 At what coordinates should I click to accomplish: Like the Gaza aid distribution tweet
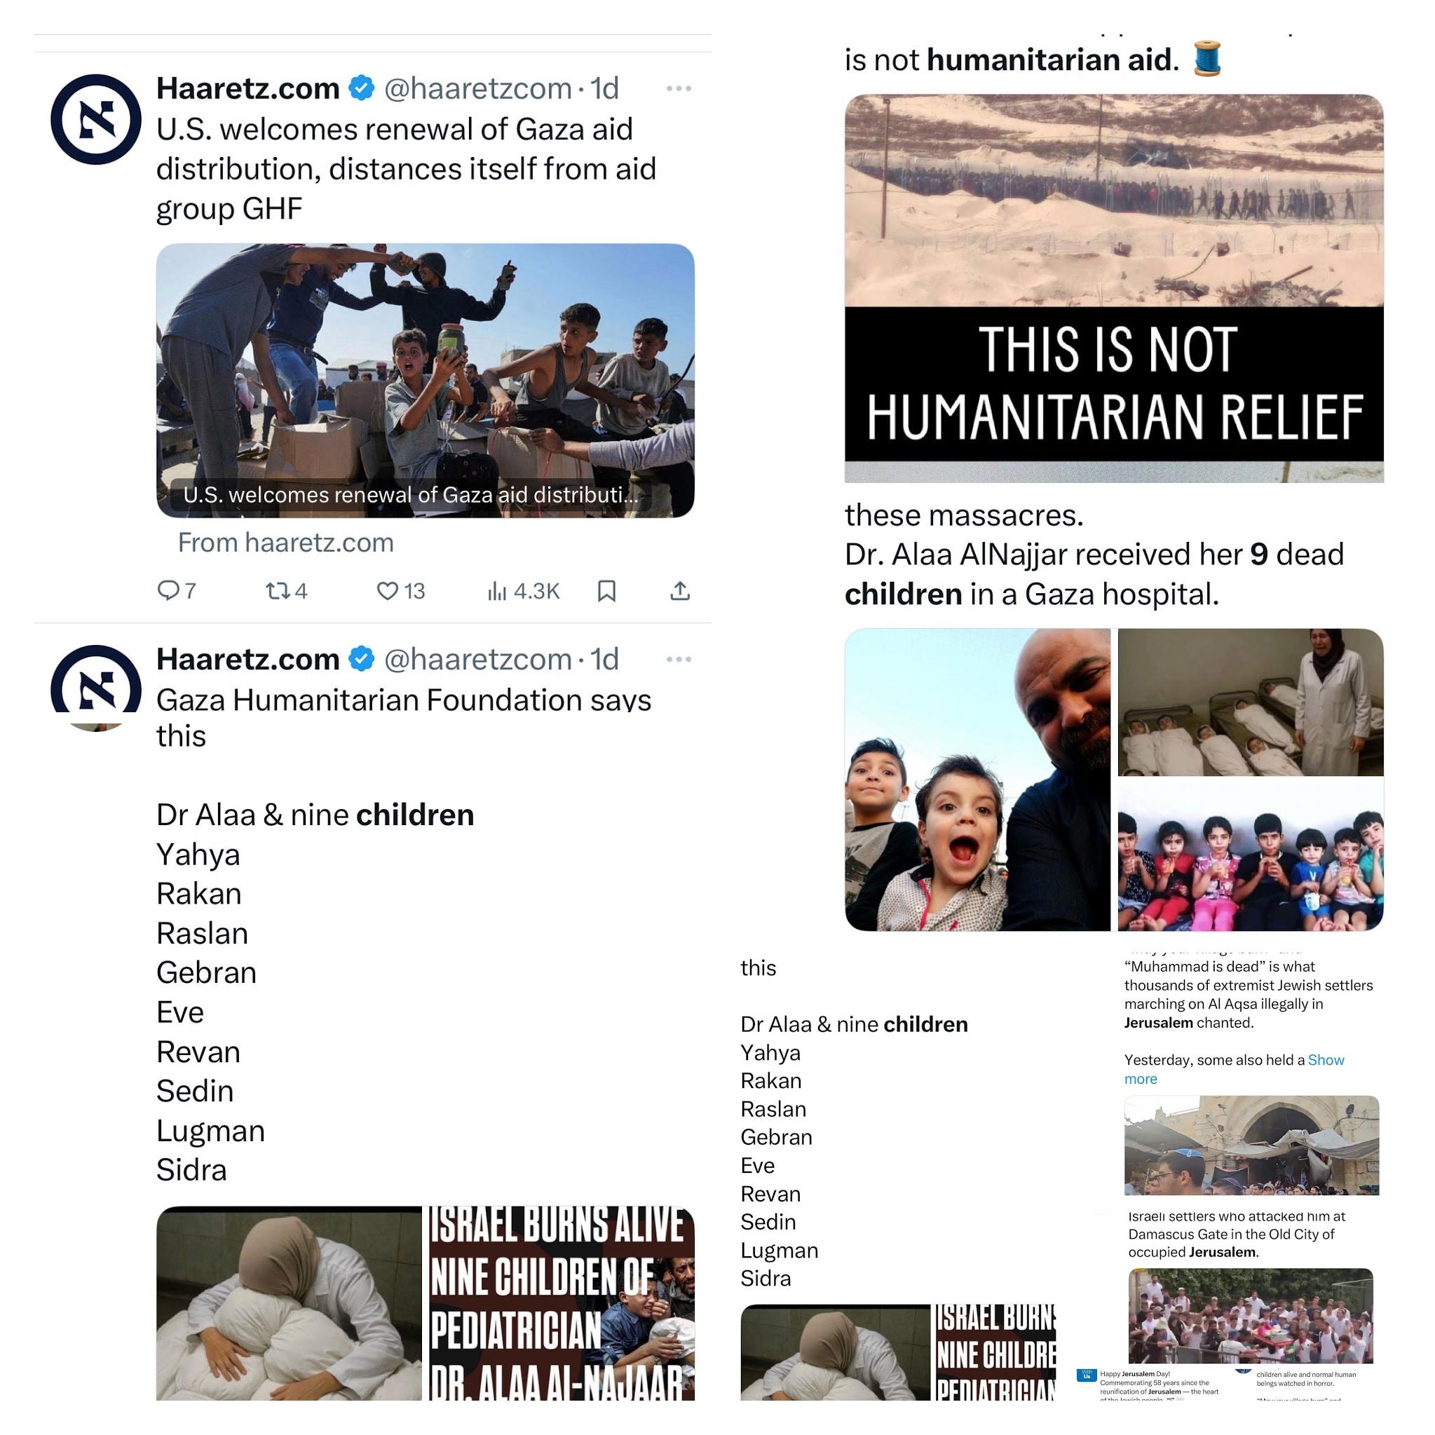(401, 591)
